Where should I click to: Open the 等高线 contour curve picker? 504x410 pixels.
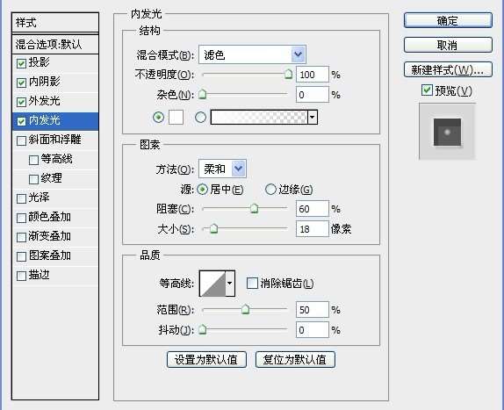pyautogui.click(x=212, y=283)
